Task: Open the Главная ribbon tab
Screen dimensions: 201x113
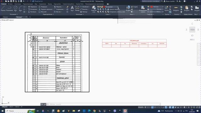Action: pyautogui.click(x=3, y=4)
